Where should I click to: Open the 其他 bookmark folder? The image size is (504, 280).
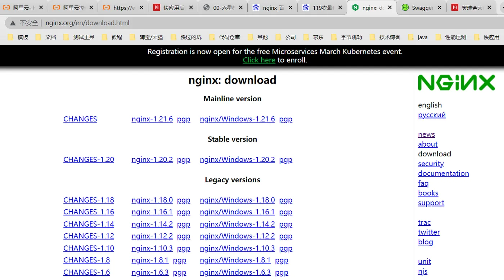(258, 37)
